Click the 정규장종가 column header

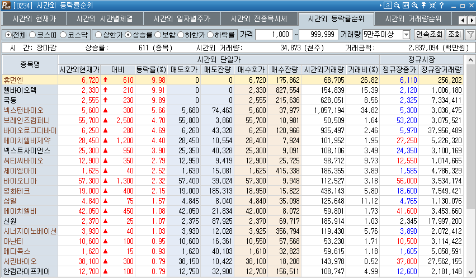[399, 70]
